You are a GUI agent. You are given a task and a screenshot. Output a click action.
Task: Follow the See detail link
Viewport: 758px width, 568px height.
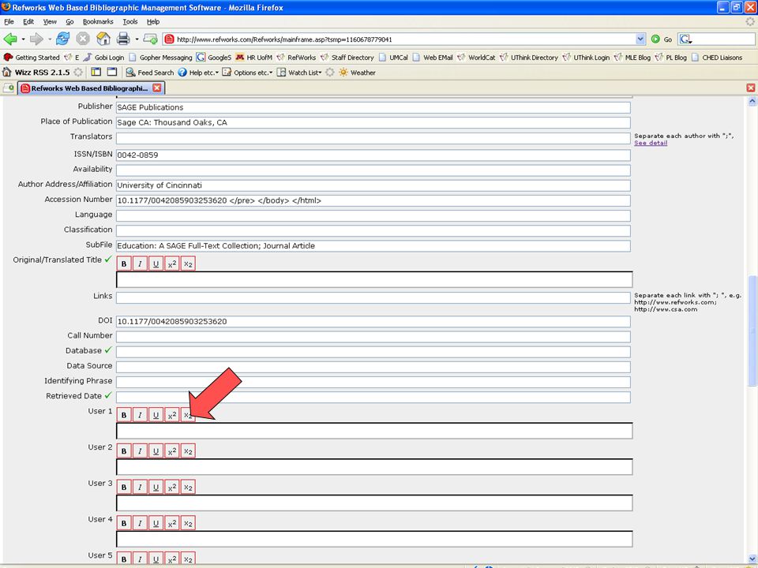coord(651,143)
